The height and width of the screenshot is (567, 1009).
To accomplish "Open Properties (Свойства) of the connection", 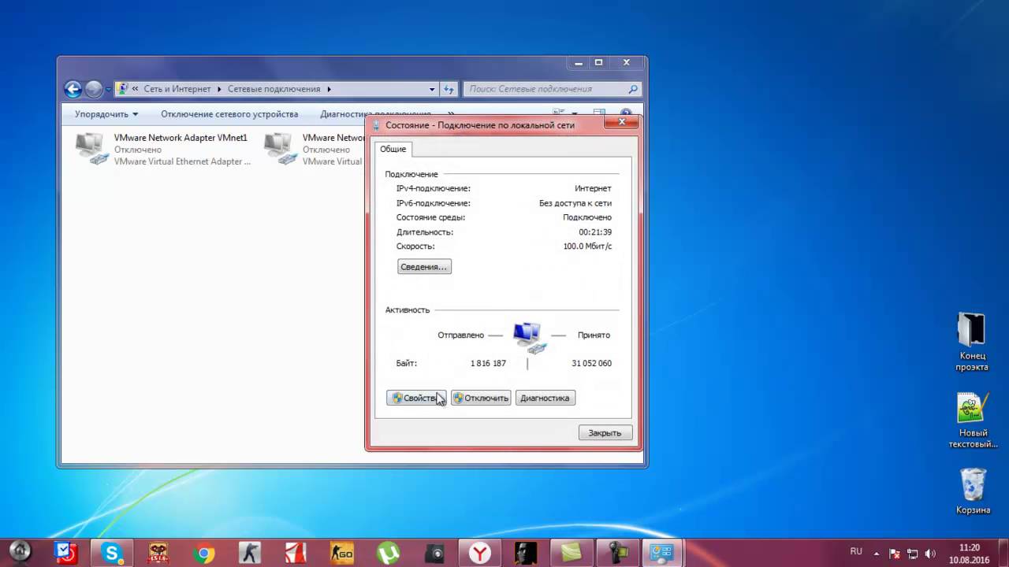I will (416, 398).
